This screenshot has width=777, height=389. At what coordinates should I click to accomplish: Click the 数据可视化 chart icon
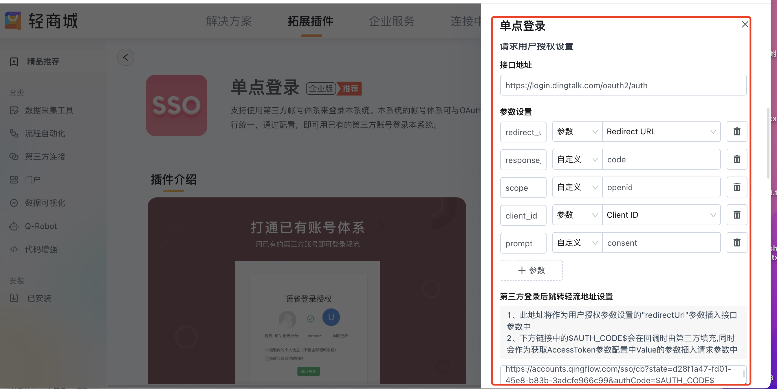coord(14,203)
